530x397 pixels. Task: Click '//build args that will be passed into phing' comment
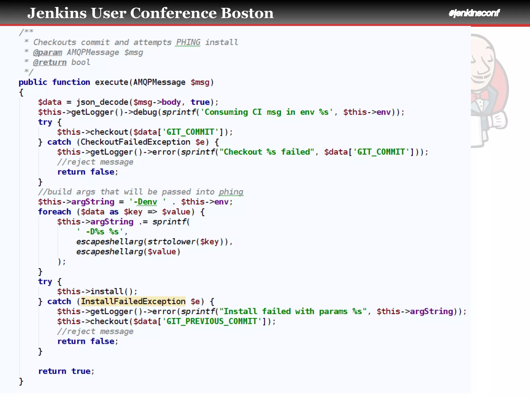[x=141, y=192]
